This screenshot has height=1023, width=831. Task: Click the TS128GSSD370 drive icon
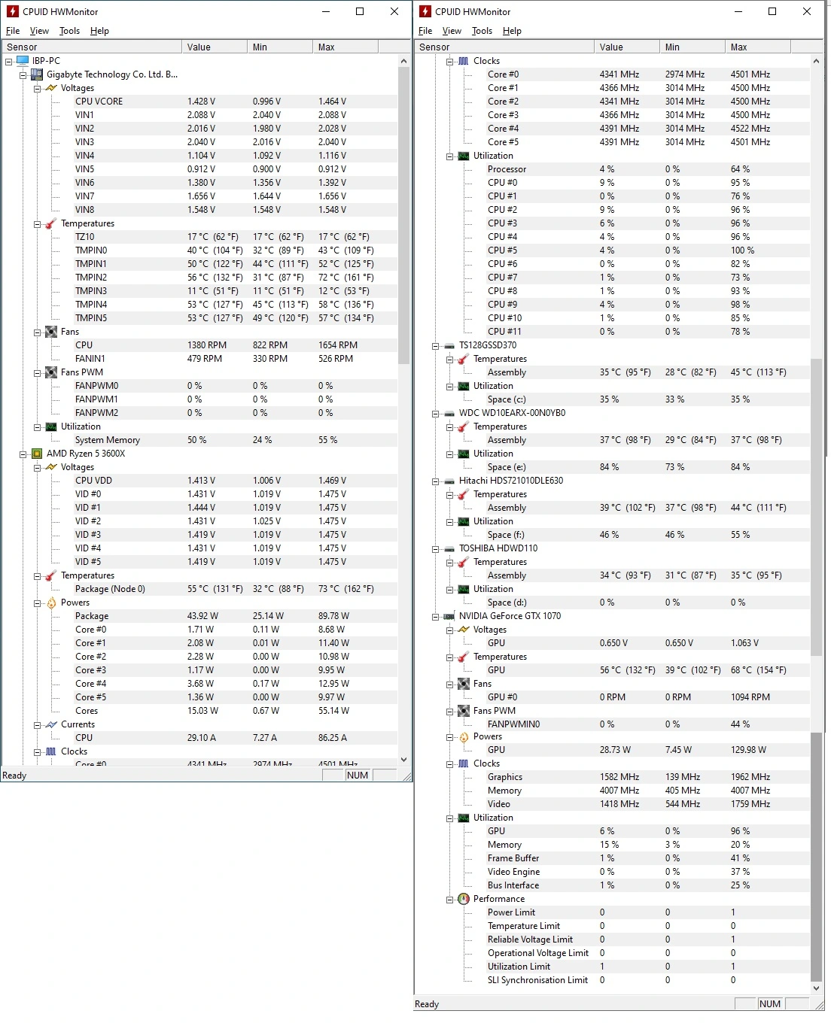click(x=449, y=345)
